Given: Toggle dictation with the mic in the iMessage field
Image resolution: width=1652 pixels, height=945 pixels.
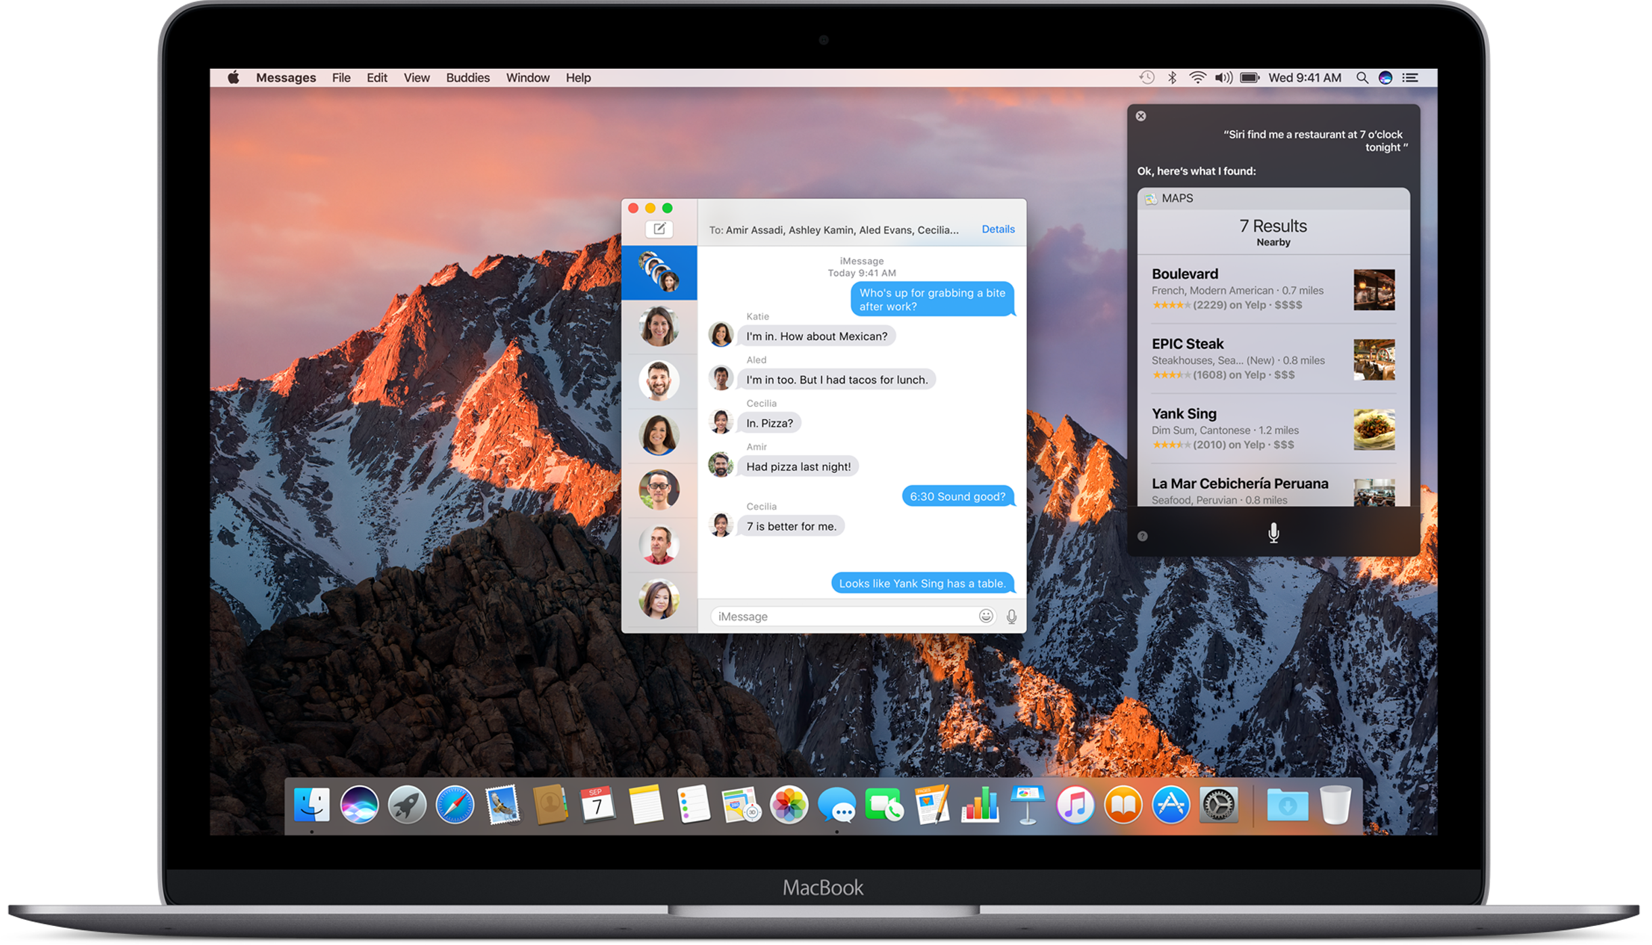Looking at the screenshot, I should (1010, 616).
